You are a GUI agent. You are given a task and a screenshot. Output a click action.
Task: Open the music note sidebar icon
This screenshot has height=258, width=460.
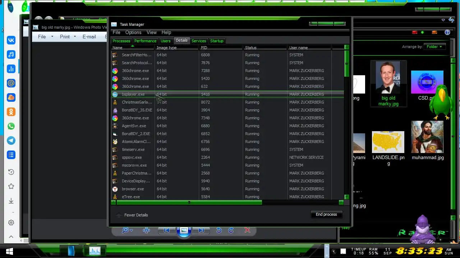(x=11, y=54)
